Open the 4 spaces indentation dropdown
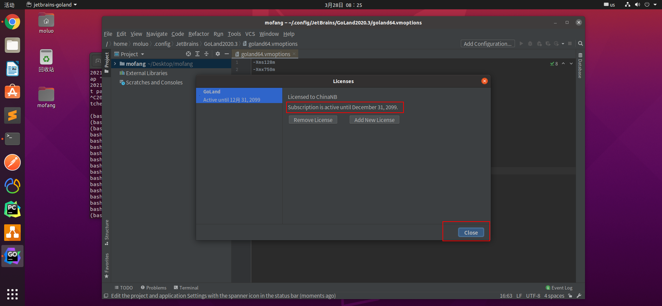Screen dimensions: 662x306 click(x=554, y=296)
